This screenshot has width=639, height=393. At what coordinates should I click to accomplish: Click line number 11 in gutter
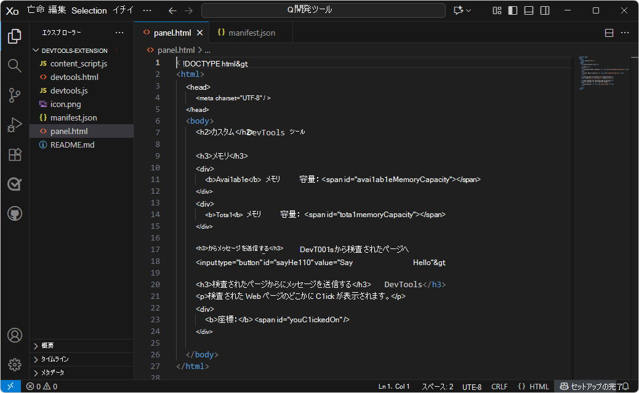pos(155,180)
